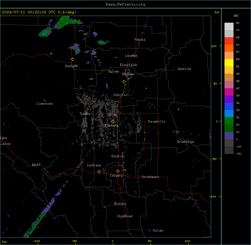
Task: Click the km unit label at top right
Action: pos(217,12)
